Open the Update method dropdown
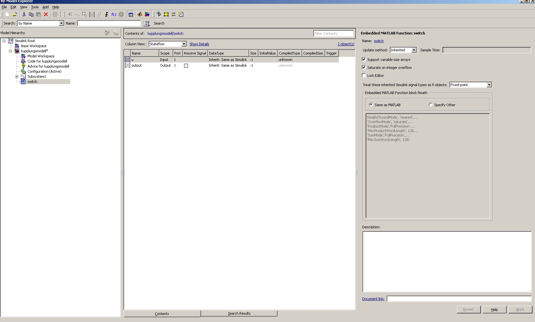Viewport: 535px width, 322px height. coord(414,50)
